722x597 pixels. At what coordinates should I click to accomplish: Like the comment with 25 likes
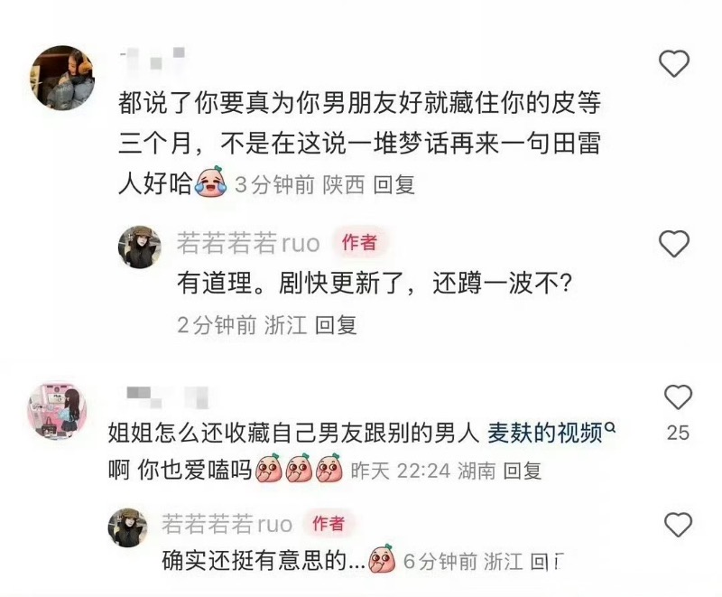678,397
